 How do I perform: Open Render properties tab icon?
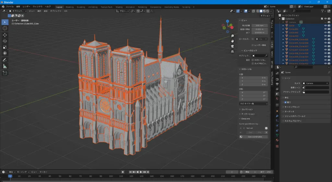click(277, 79)
